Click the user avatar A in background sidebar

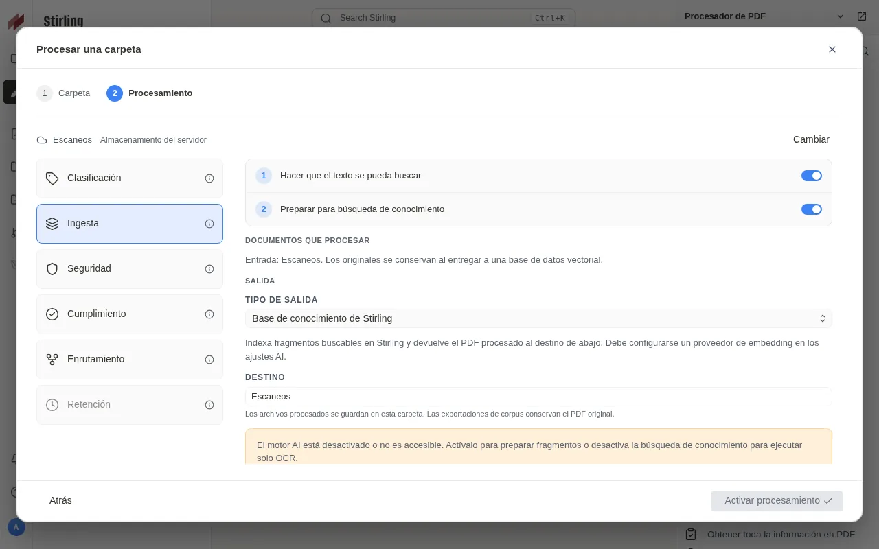click(16, 527)
